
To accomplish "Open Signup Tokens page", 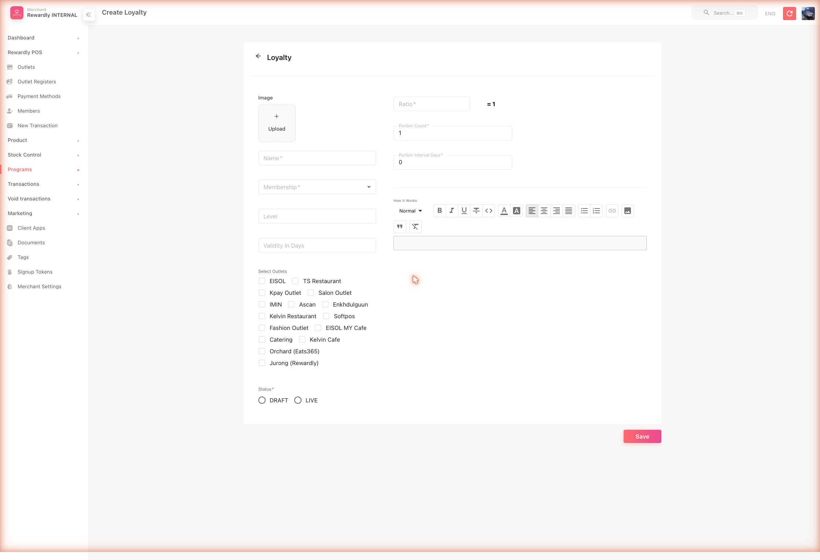I will coord(35,272).
